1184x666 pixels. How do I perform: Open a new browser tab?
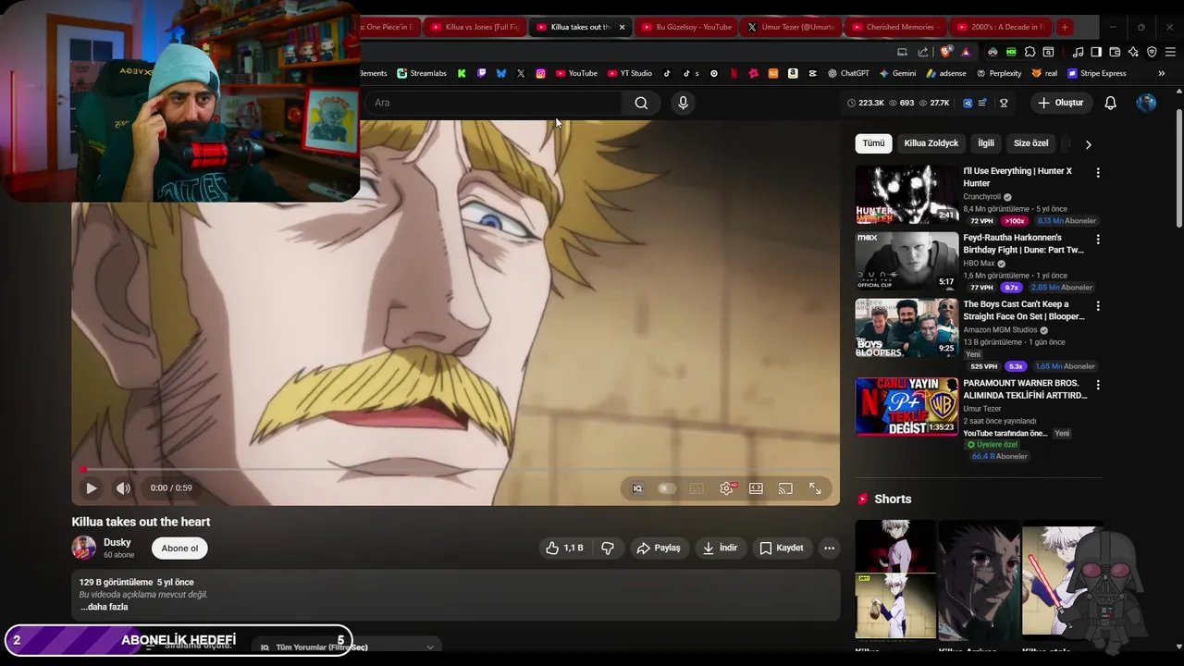click(1065, 27)
